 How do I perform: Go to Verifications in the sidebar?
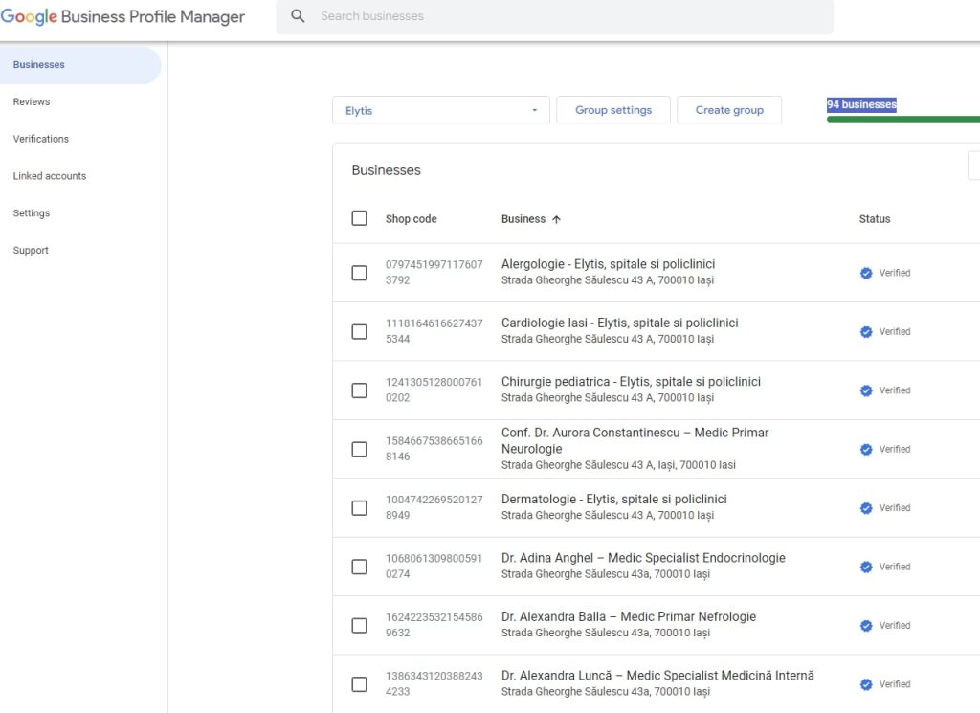tap(41, 139)
